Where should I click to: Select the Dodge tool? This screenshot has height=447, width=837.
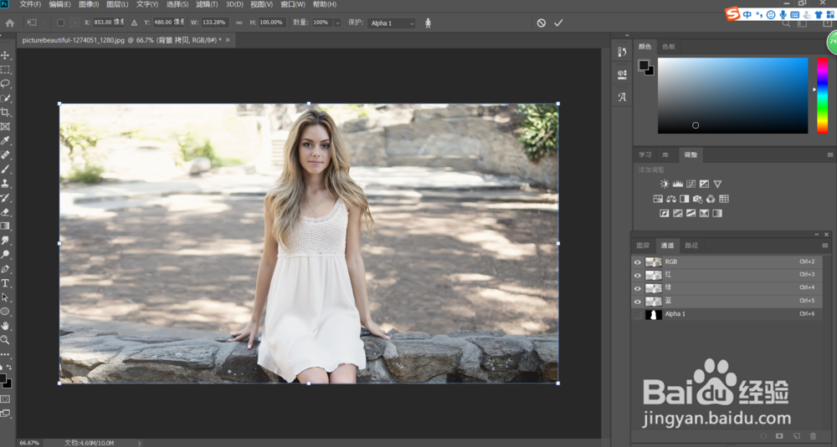[x=5, y=255]
